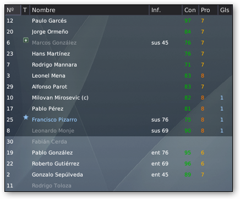Sort players by Pro column
The height and width of the screenshot is (199, 240).
tap(208, 10)
